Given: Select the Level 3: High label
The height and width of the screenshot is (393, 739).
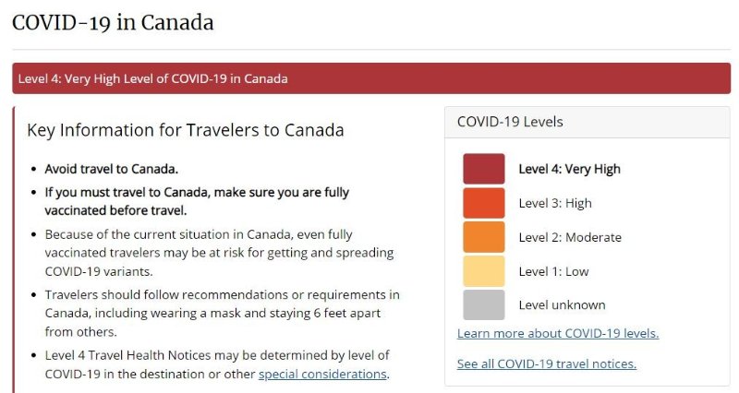Looking at the screenshot, I should click(x=555, y=203).
